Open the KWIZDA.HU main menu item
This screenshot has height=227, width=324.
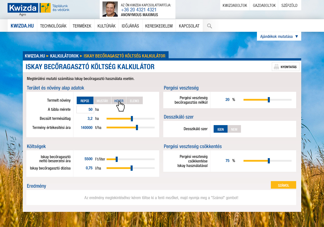pos(22,26)
